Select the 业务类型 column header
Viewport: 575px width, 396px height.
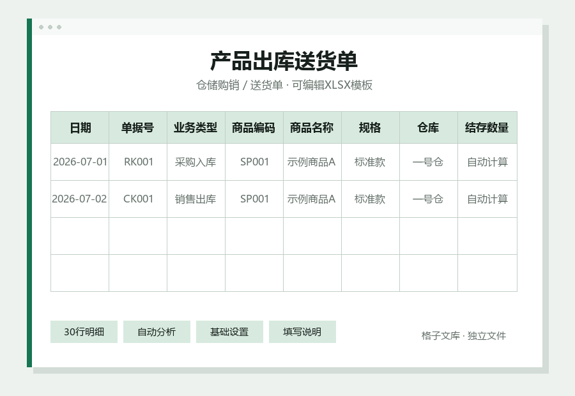click(x=196, y=128)
